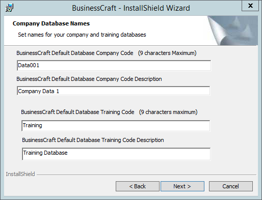Cancel the installation wizard

pyautogui.click(x=231, y=186)
